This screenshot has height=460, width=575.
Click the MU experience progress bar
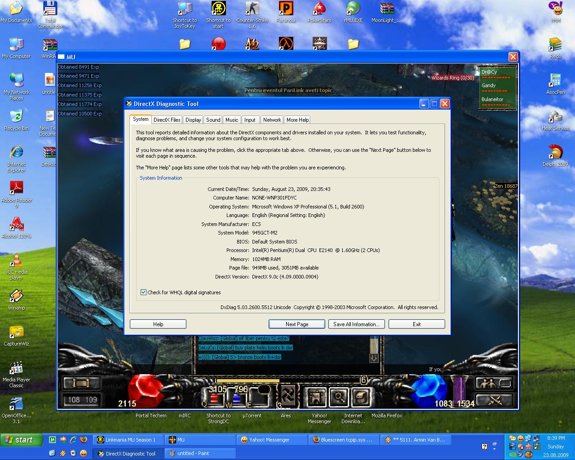pyautogui.click(x=287, y=380)
